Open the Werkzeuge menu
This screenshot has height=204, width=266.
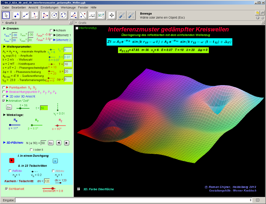[x=68, y=7]
